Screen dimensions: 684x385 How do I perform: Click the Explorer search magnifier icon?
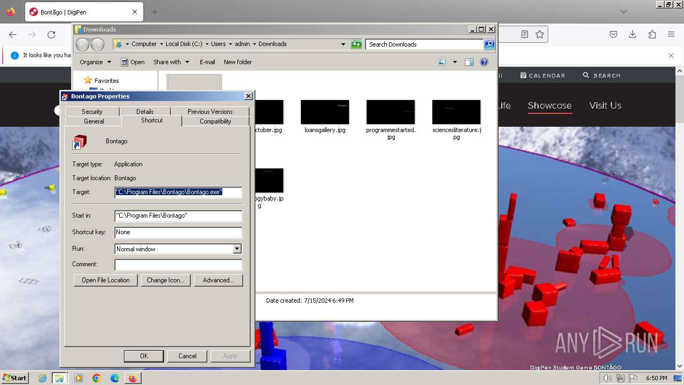[x=489, y=44]
